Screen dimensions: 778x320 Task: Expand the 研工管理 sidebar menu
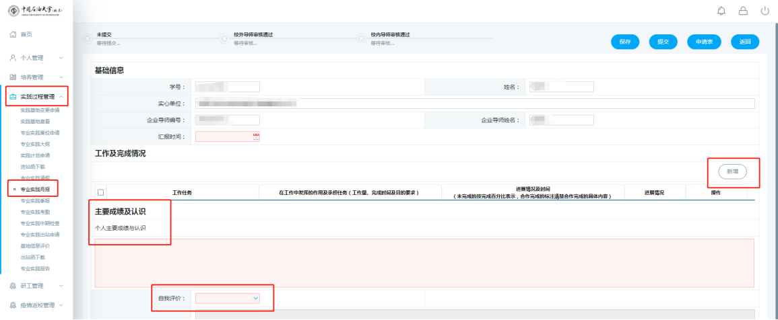(x=61, y=286)
